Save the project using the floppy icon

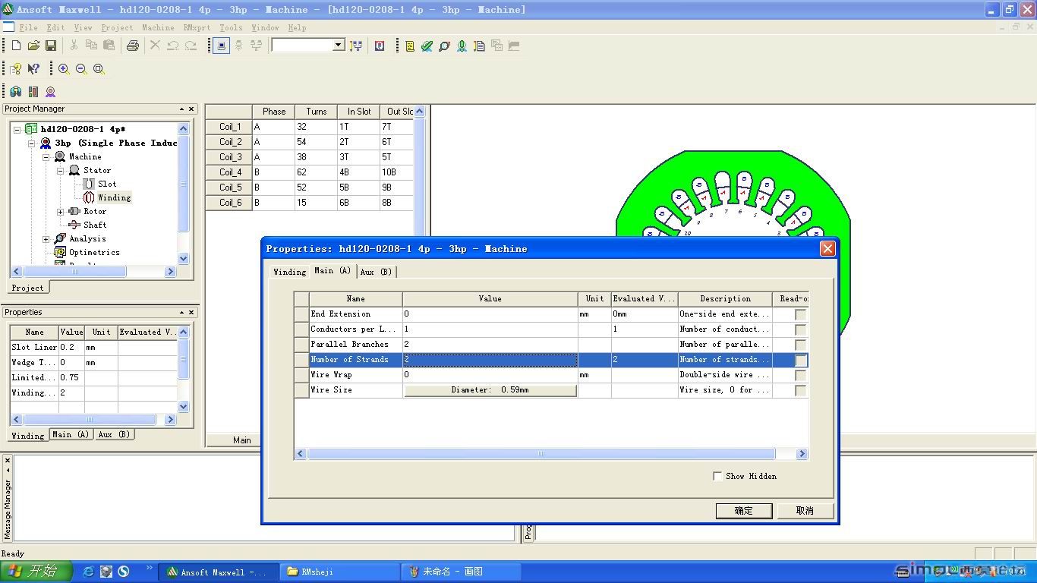(51, 46)
